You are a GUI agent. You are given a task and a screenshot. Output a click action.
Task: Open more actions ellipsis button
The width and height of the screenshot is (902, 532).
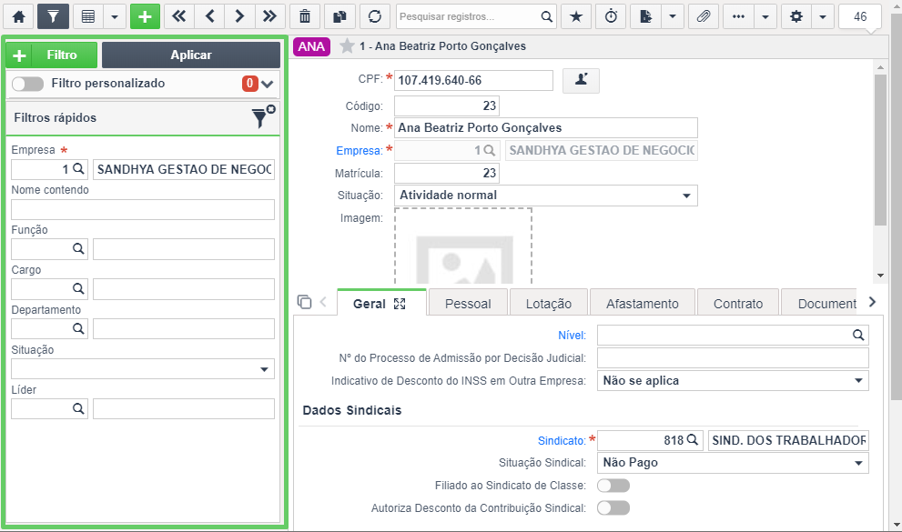pyautogui.click(x=739, y=16)
